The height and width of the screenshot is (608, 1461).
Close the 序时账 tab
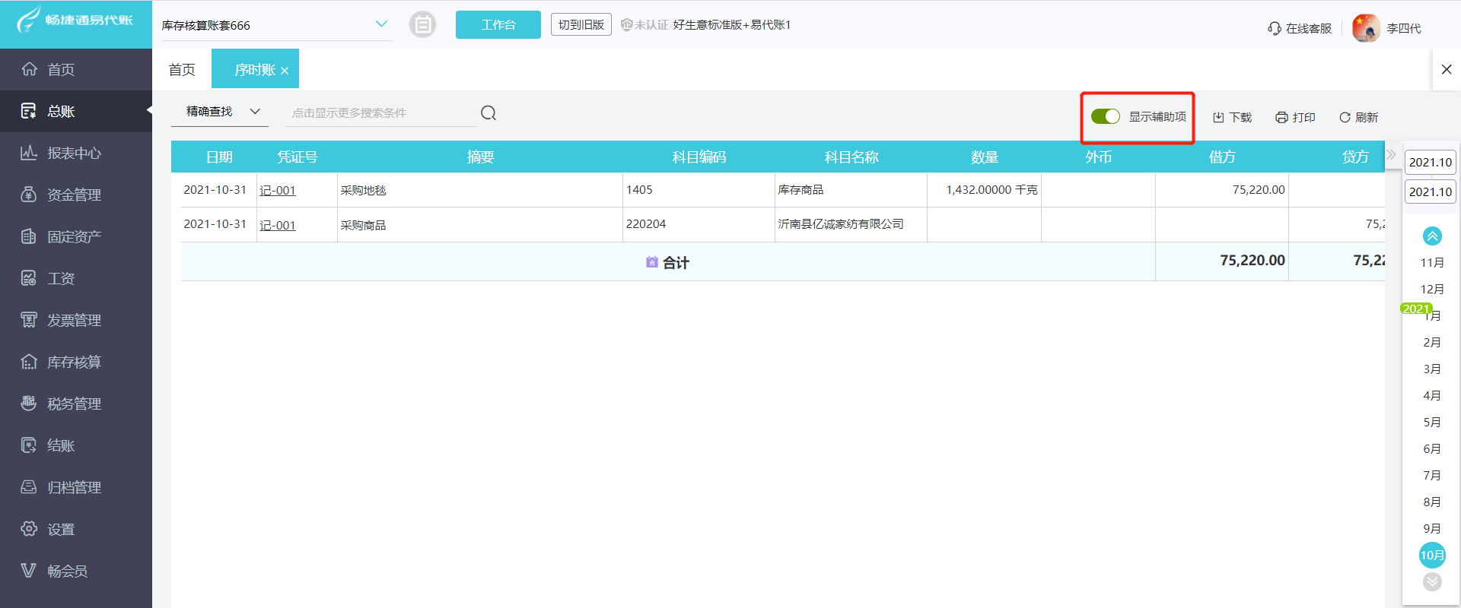click(x=285, y=71)
